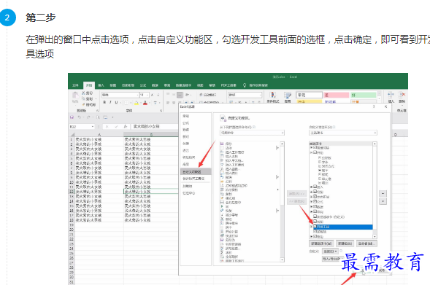The height and width of the screenshot is (285, 430).
Task: Click the Copy icon in clipboard group
Action: point(84,99)
